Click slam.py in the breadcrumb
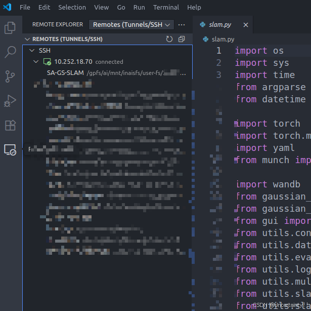This screenshot has height=311, width=311. pos(223,40)
